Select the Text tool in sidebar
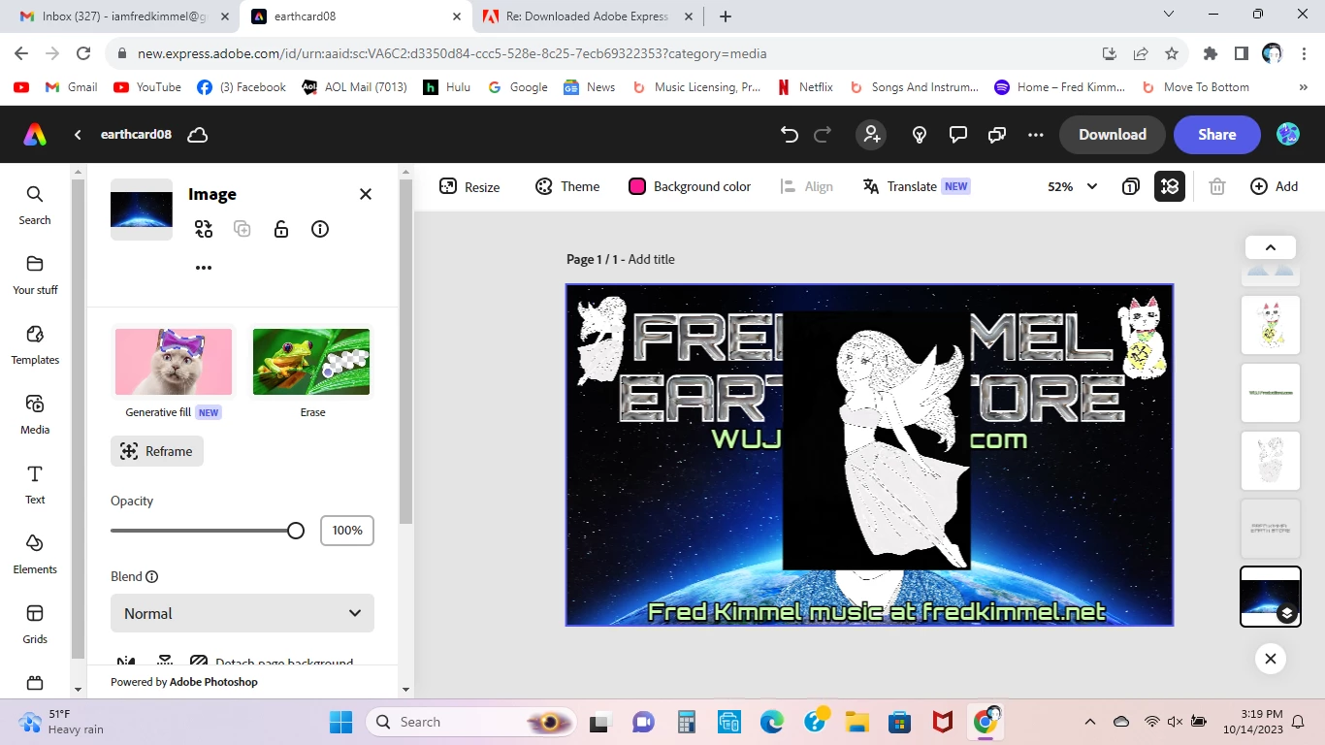 35,484
